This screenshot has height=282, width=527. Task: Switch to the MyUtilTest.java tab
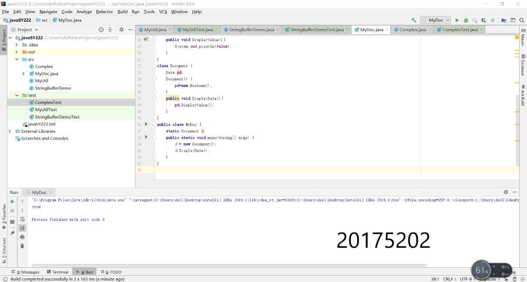coord(197,30)
